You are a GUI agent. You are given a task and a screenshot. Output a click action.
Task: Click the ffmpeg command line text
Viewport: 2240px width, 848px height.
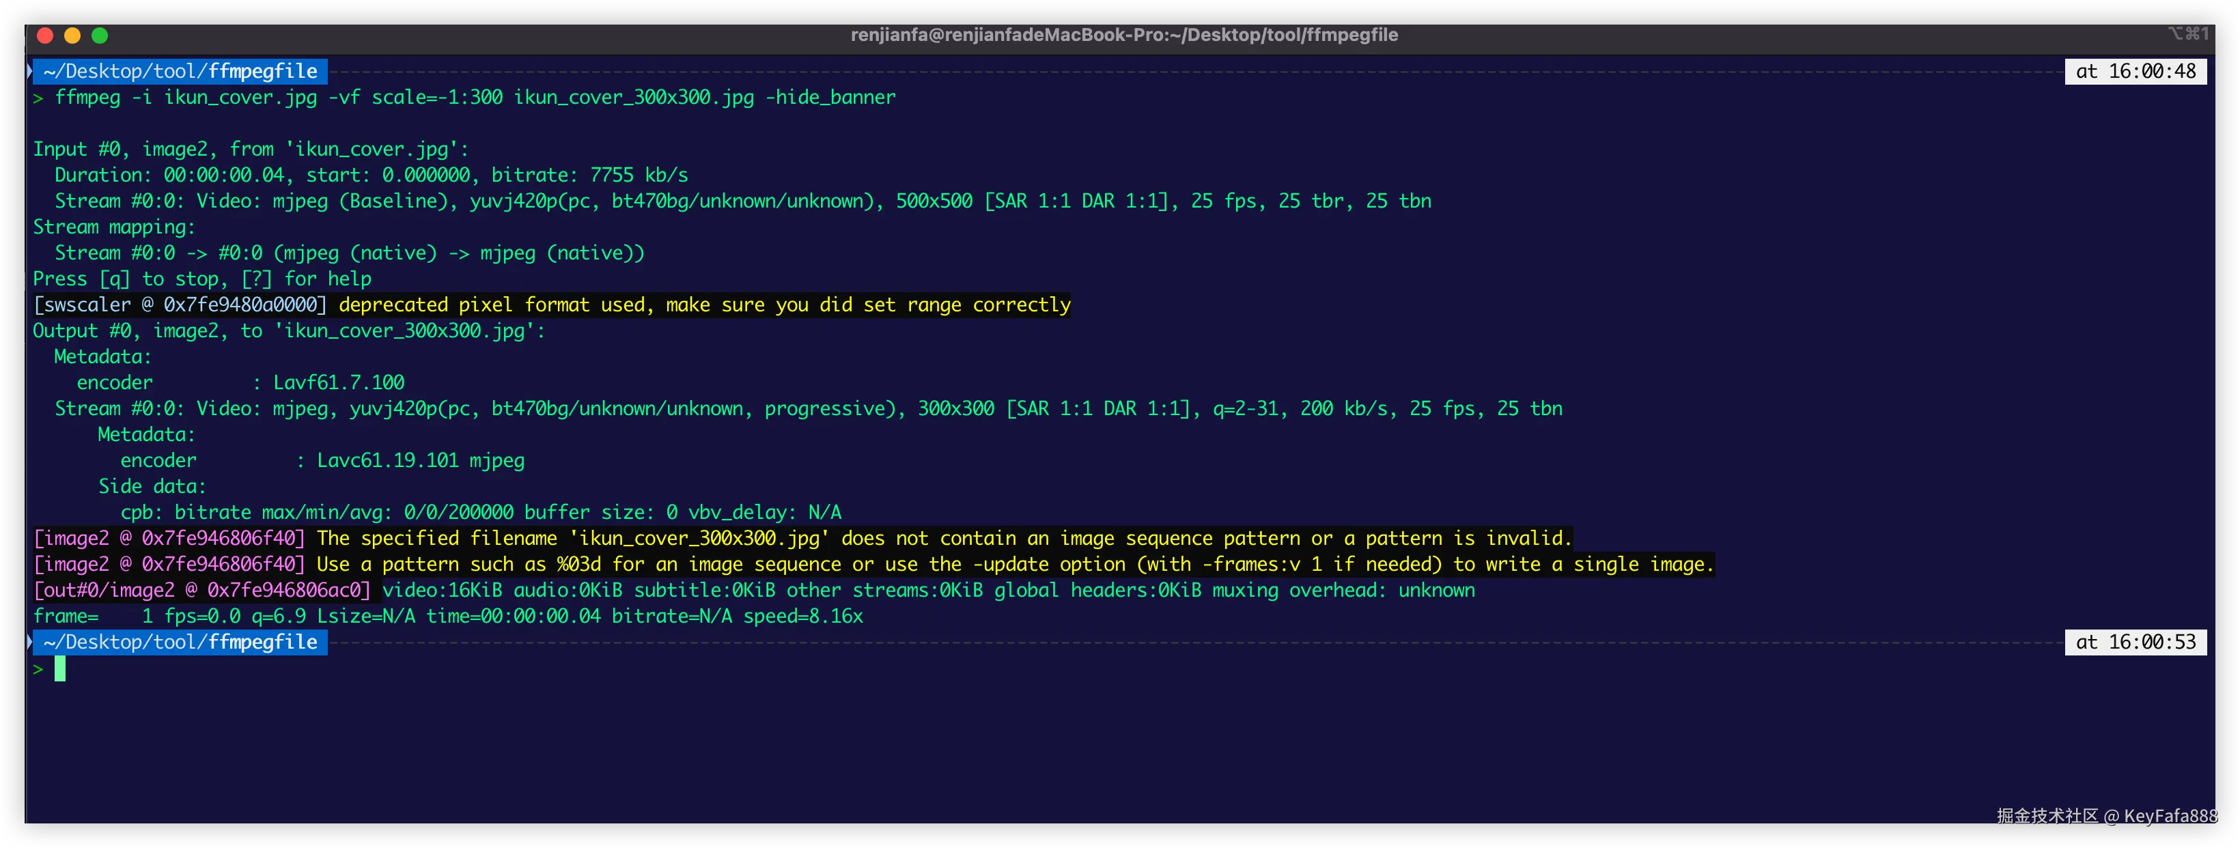pos(474,98)
